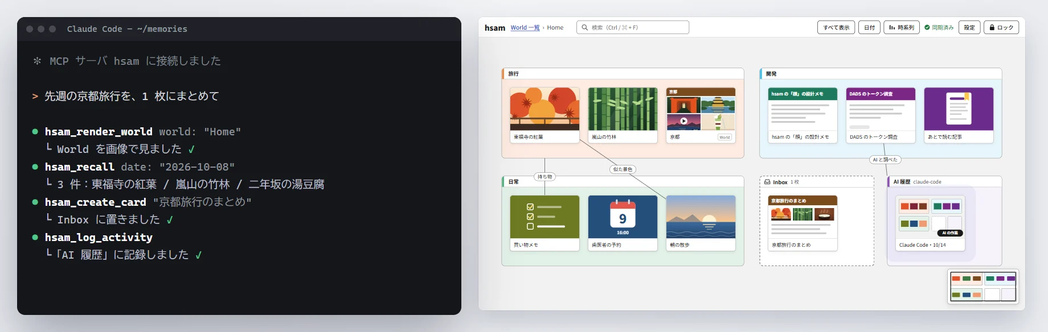The image size is (1048, 332).
Task: Open hsamの「顔」の設計メモ card
Action: pyautogui.click(x=803, y=115)
